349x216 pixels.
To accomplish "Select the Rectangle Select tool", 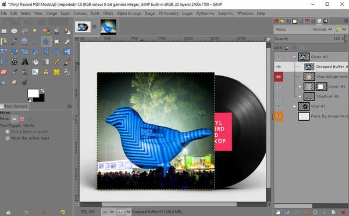I will (4, 31).
